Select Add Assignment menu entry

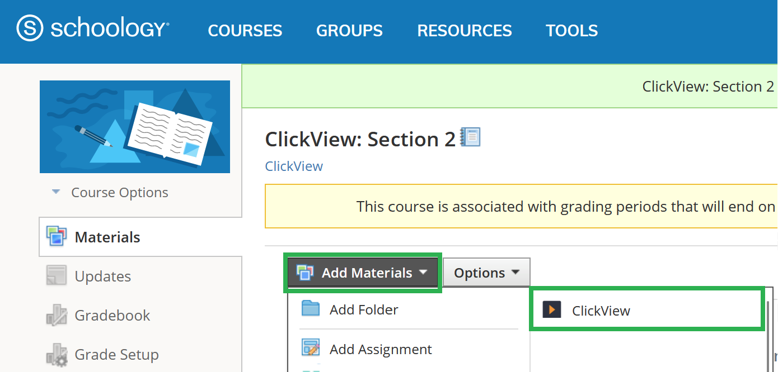coord(381,349)
